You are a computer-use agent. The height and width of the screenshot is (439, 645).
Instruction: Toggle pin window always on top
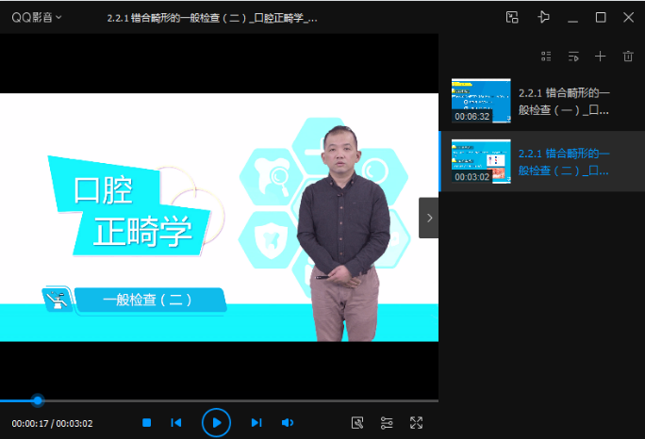(542, 17)
